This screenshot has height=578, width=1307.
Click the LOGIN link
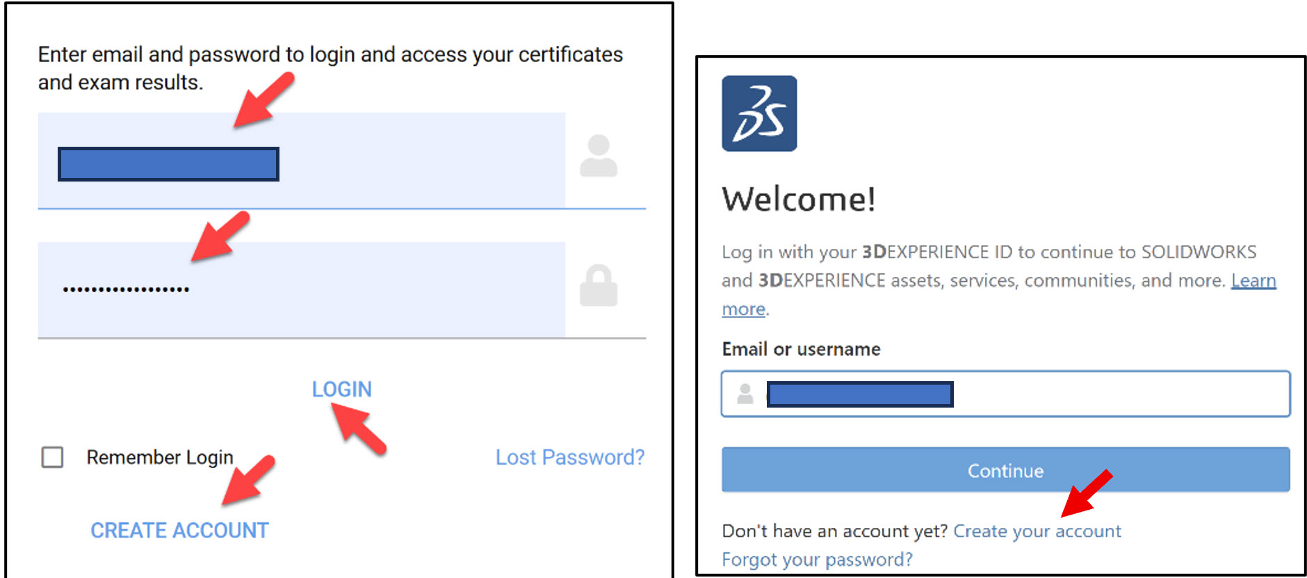[x=342, y=389]
